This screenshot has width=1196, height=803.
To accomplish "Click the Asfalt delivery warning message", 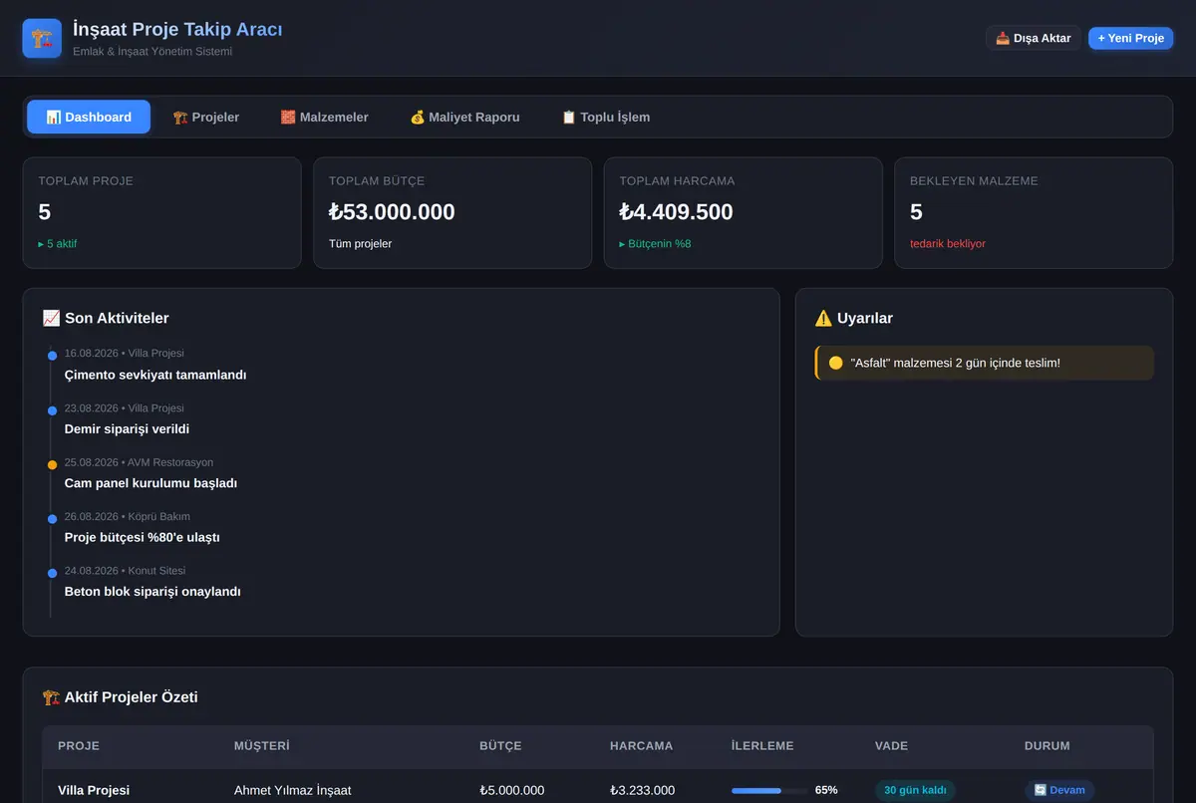I will tap(985, 364).
